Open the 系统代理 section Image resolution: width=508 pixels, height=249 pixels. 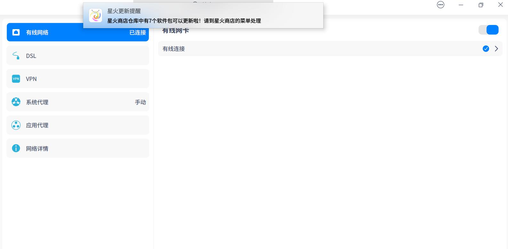(78, 102)
